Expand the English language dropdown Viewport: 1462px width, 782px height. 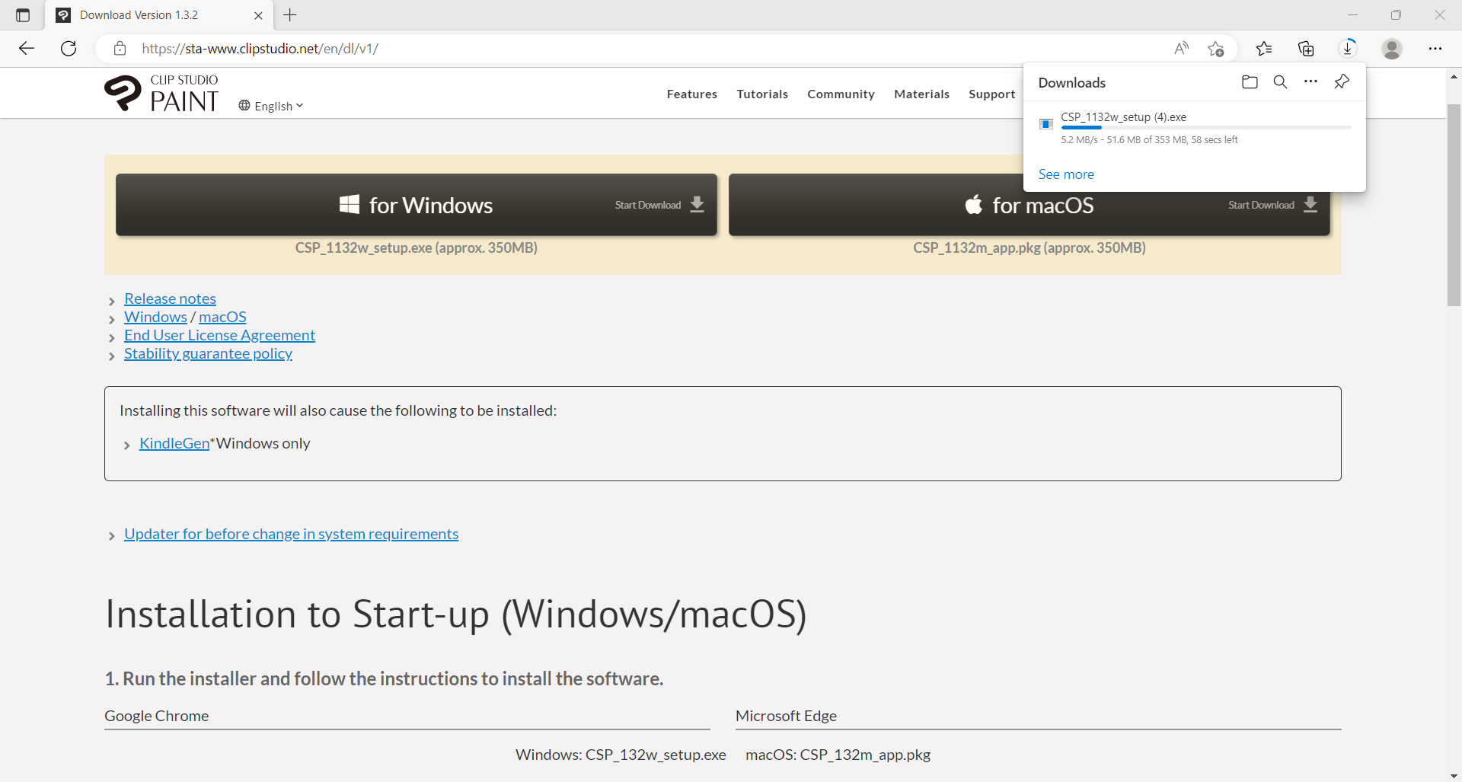(x=272, y=106)
